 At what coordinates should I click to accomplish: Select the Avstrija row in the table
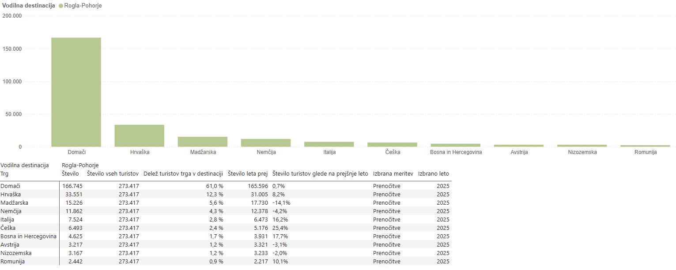(10, 245)
